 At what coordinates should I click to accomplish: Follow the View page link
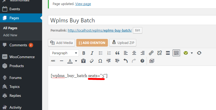pos(83,4)
